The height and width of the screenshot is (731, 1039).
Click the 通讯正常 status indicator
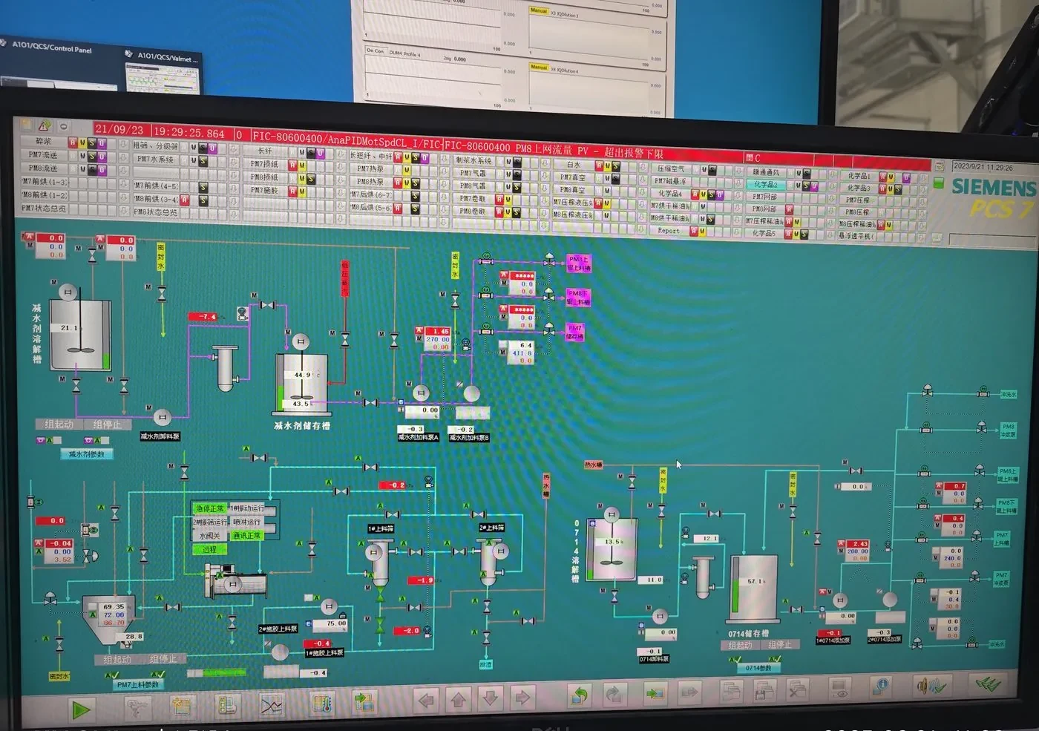click(246, 535)
